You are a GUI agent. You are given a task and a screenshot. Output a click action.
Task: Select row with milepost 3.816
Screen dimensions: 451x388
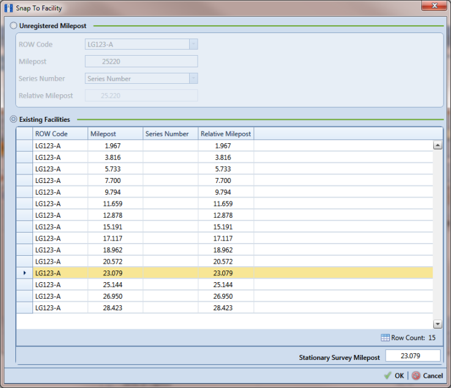tap(225, 157)
